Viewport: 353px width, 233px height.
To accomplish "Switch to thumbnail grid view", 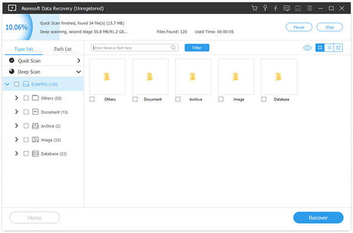I will pos(320,48).
